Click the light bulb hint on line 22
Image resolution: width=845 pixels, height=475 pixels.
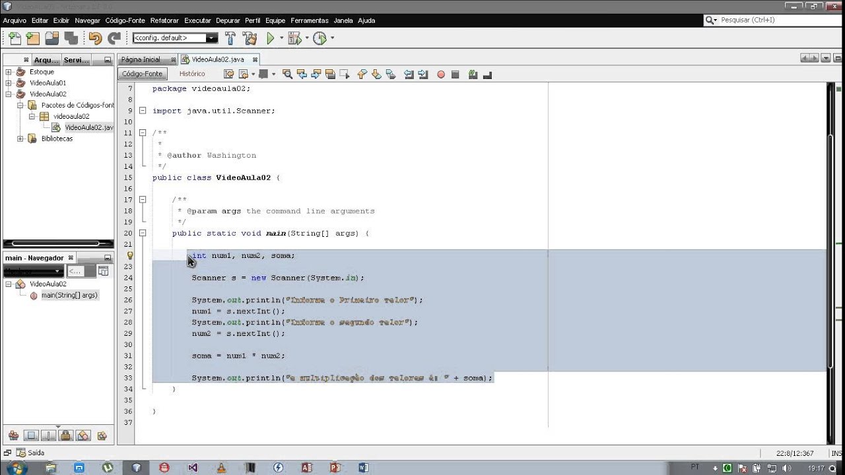pos(129,255)
